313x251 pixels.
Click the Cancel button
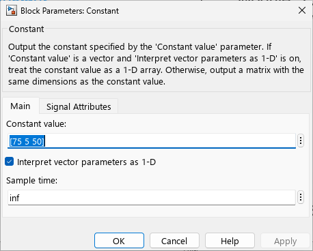coord(174,241)
